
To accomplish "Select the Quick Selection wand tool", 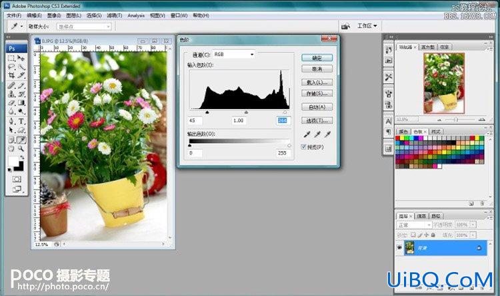I will coord(21,67).
